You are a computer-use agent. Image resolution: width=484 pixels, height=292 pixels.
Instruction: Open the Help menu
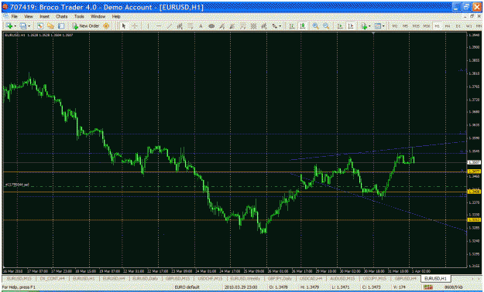(116, 16)
